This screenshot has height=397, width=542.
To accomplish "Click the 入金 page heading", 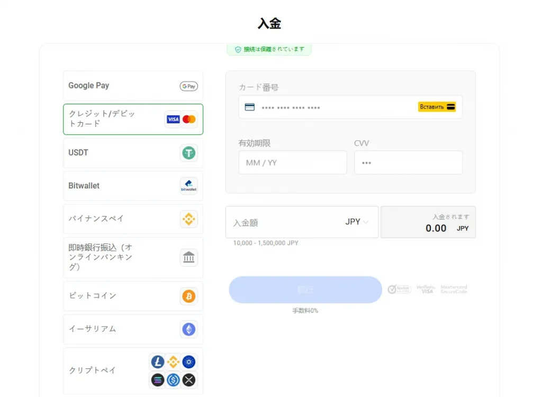I will pyautogui.click(x=269, y=23).
